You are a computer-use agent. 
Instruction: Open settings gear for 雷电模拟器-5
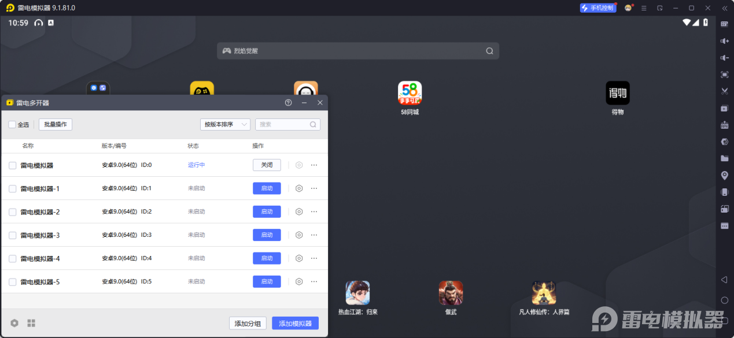[299, 281]
